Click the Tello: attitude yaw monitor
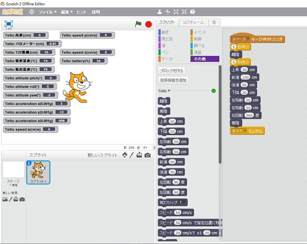 click(x=31, y=95)
